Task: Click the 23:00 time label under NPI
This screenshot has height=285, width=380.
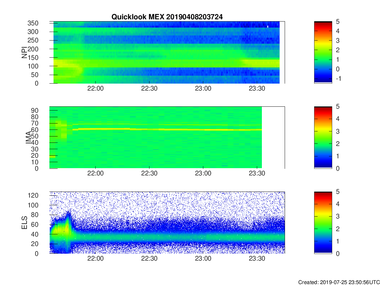Action: coord(203,89)
